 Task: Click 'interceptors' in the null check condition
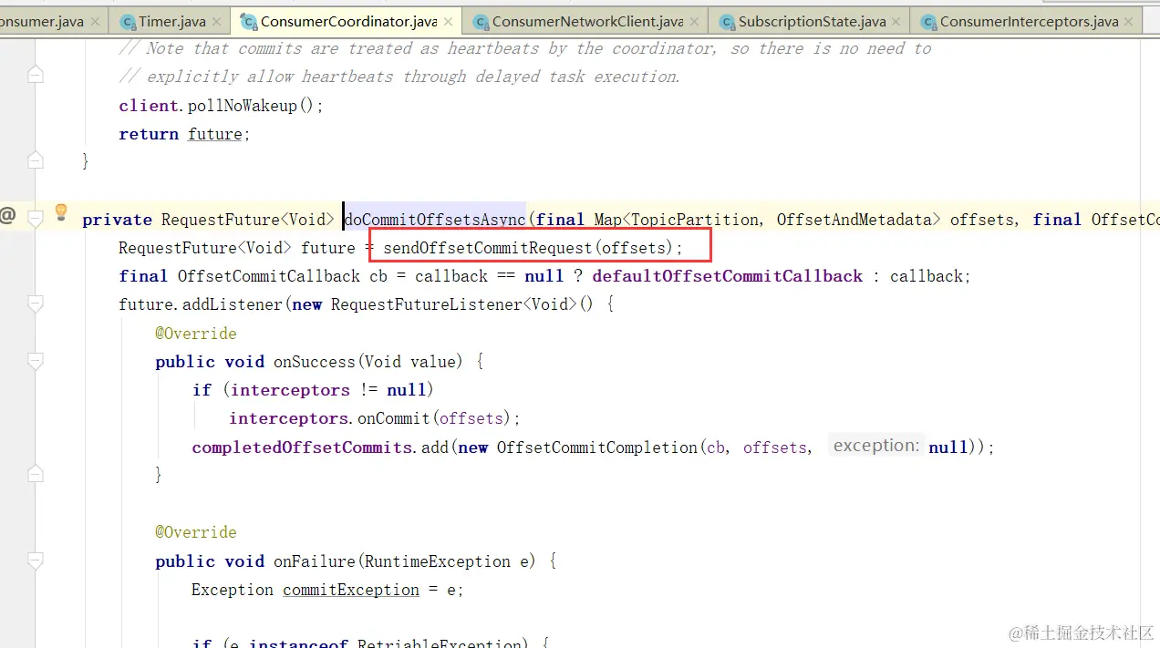click(x=290, y=390)
